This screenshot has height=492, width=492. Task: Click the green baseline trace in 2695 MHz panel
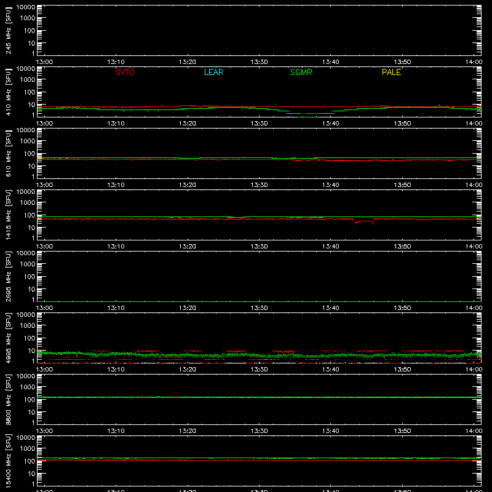pos(259,301)
